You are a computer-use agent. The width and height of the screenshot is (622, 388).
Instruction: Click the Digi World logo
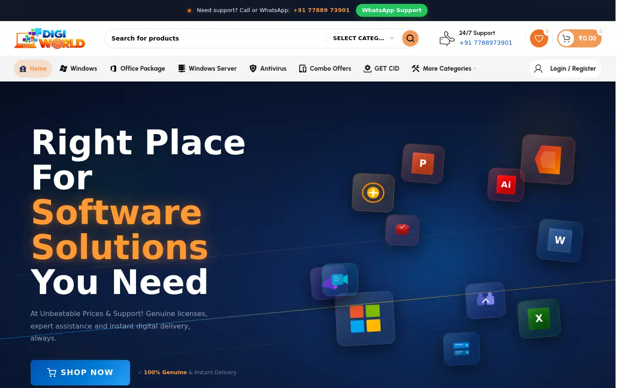[x=50, y=38]
